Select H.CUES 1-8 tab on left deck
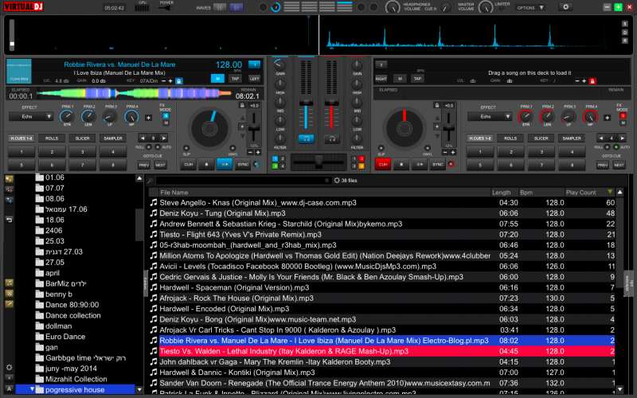 21,139
